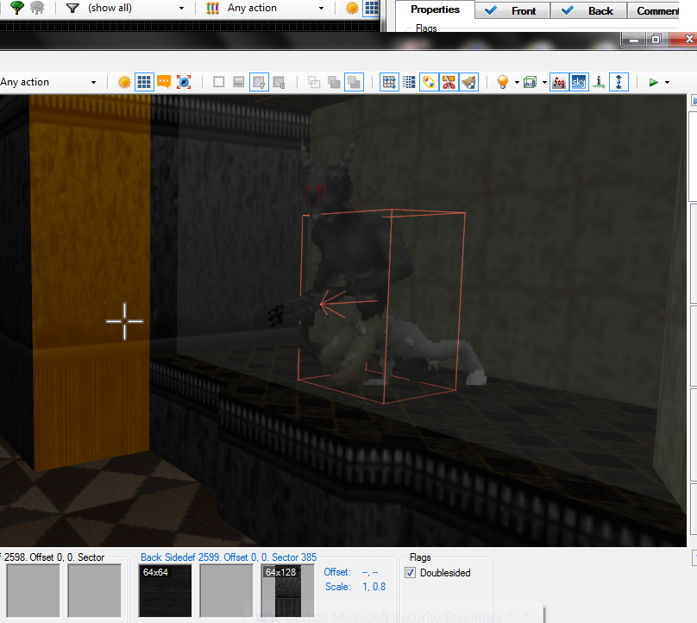Click the things filter funnel icon
This screenshot has height=623, width=697.
[x=72, y=8]
